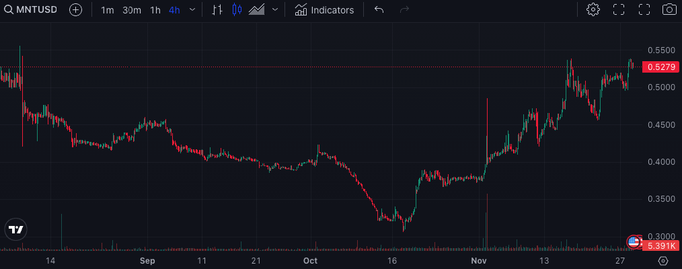Click the 13 date label on time axis
682x269 pixels.
(543, 261)
